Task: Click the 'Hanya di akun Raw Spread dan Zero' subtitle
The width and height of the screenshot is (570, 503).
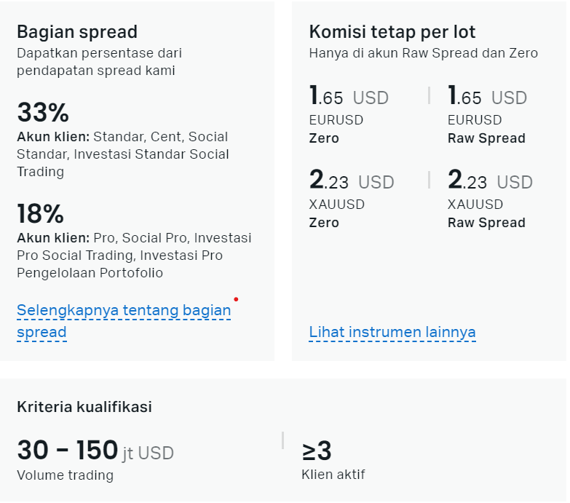Action: click(x=424, y=53)
